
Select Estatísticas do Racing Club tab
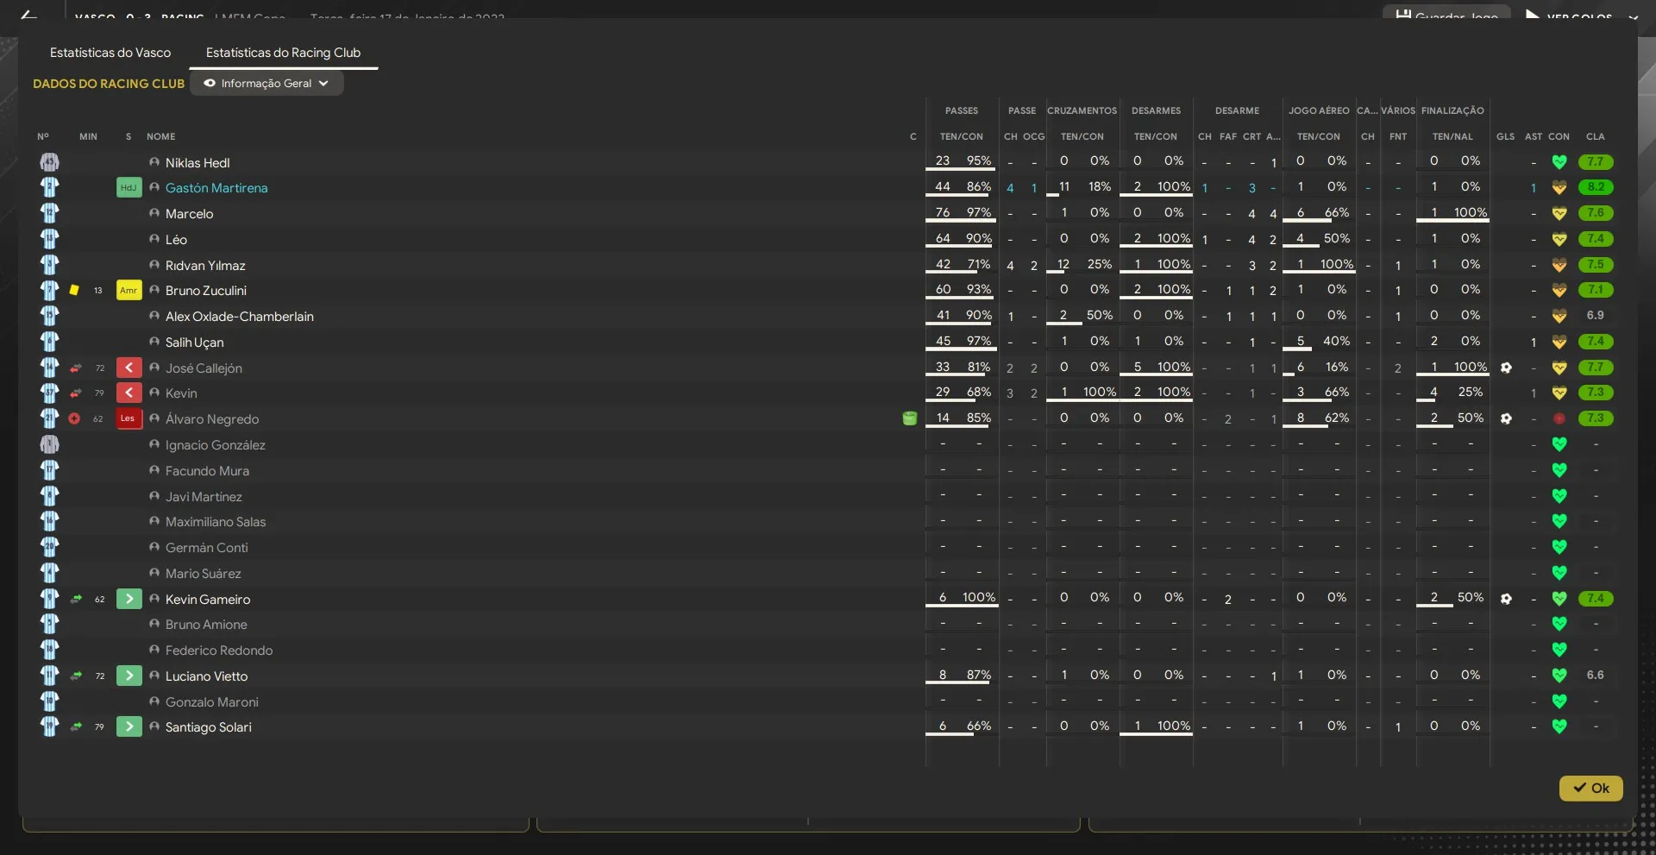coord(283,53)
